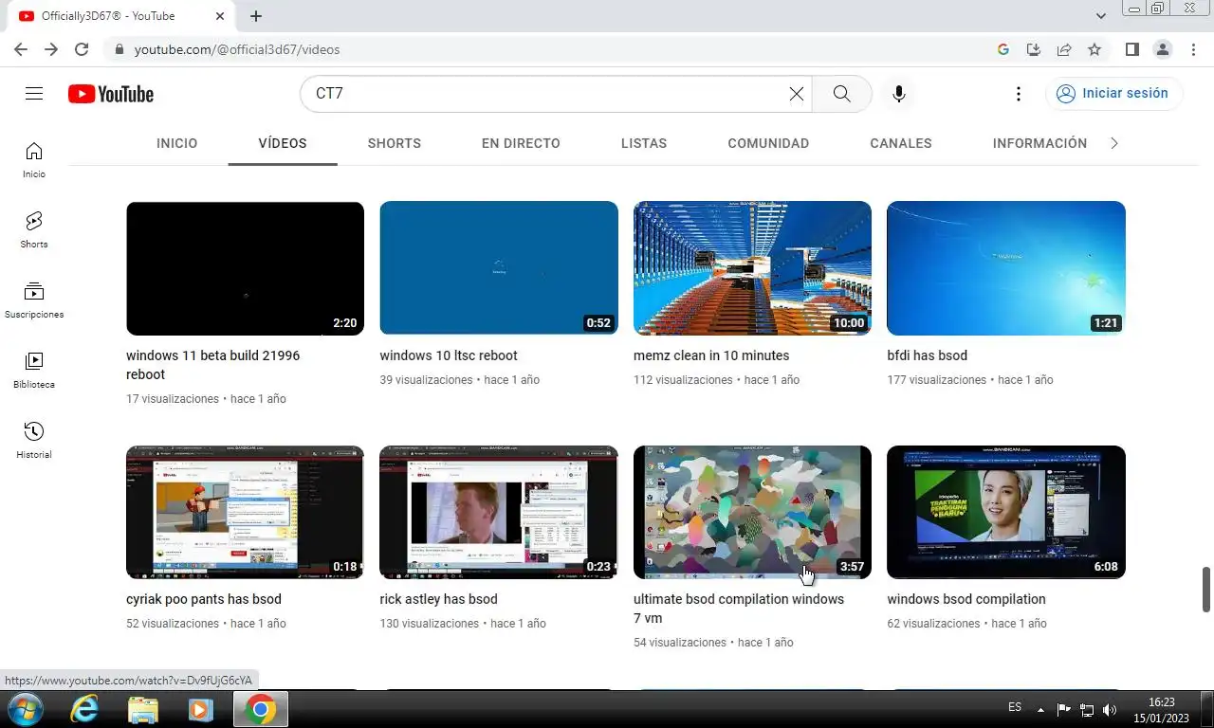Open the CANALES channel tab
The height and width of the screenshot is (728, 1214).
[x=901, y=143]
